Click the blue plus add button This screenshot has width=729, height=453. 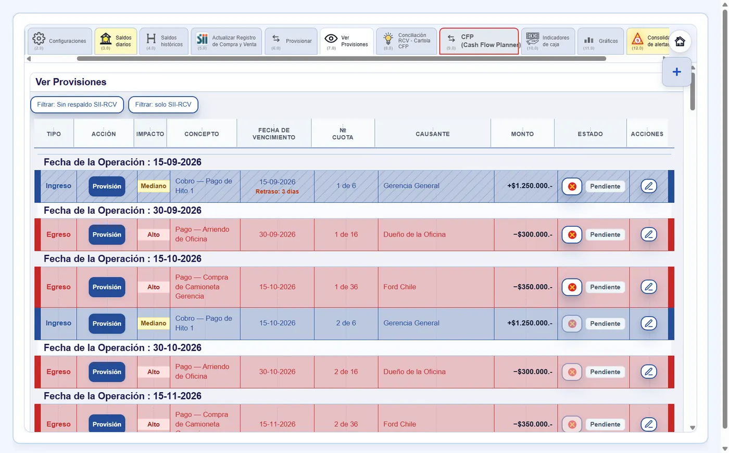click(677, 72)
